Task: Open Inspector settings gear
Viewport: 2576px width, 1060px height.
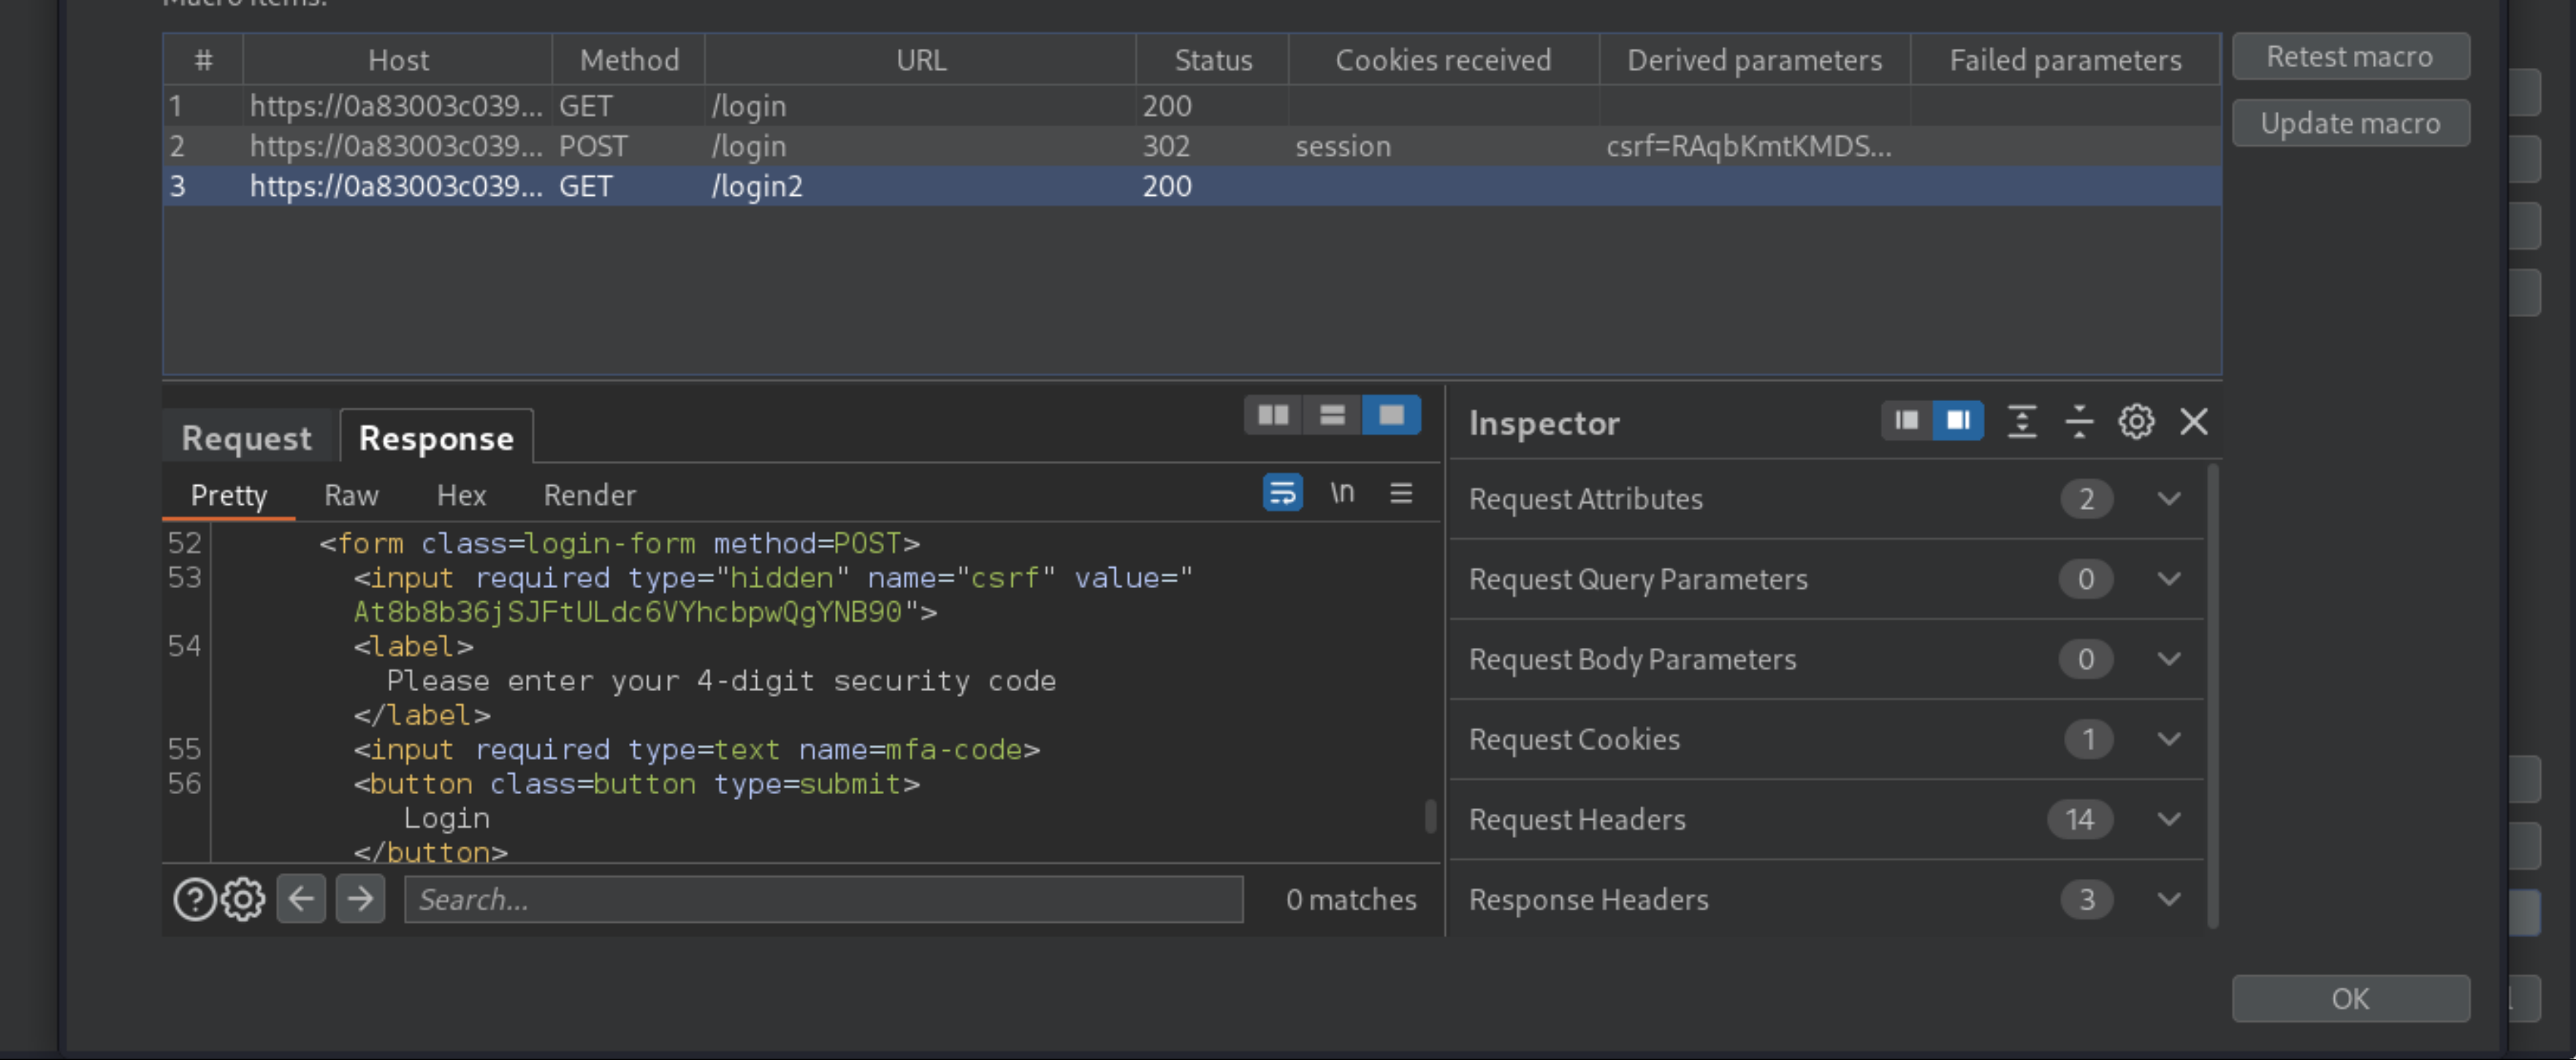Action: [2136, 421]
